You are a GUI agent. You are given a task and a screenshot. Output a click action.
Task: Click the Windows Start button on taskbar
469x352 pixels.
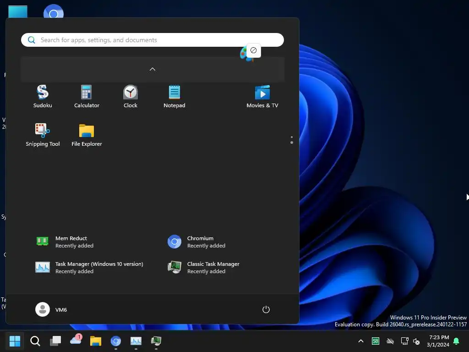tap(15, 341)
